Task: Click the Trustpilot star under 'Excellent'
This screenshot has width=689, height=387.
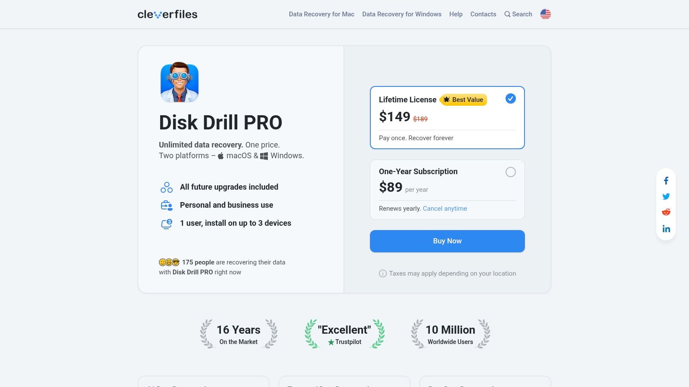Action: [332, 342]
